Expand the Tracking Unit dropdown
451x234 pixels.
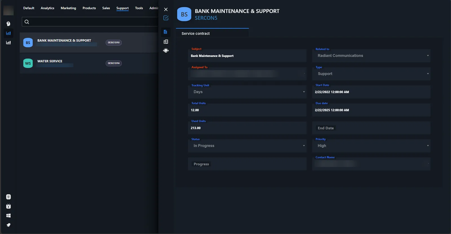(247, 92)
